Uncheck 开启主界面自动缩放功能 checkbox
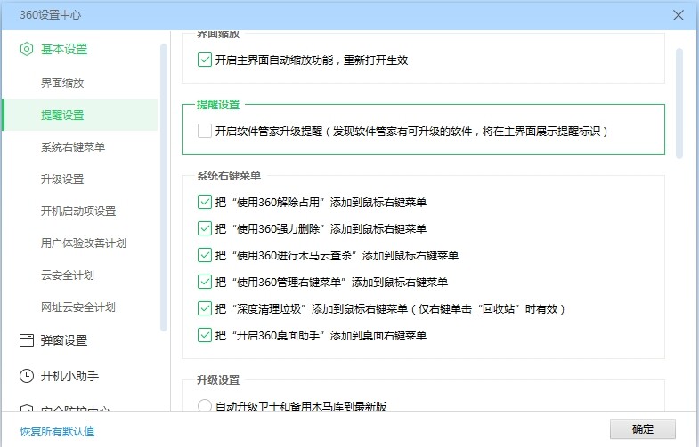This screenshot has height=447, width=699. [204, 60]
